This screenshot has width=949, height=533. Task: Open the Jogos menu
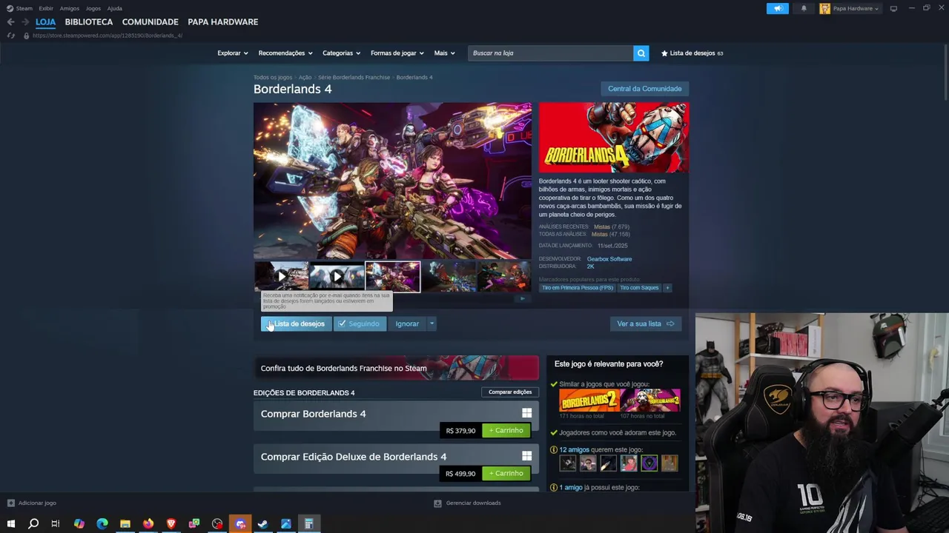[x=93, y=8]
